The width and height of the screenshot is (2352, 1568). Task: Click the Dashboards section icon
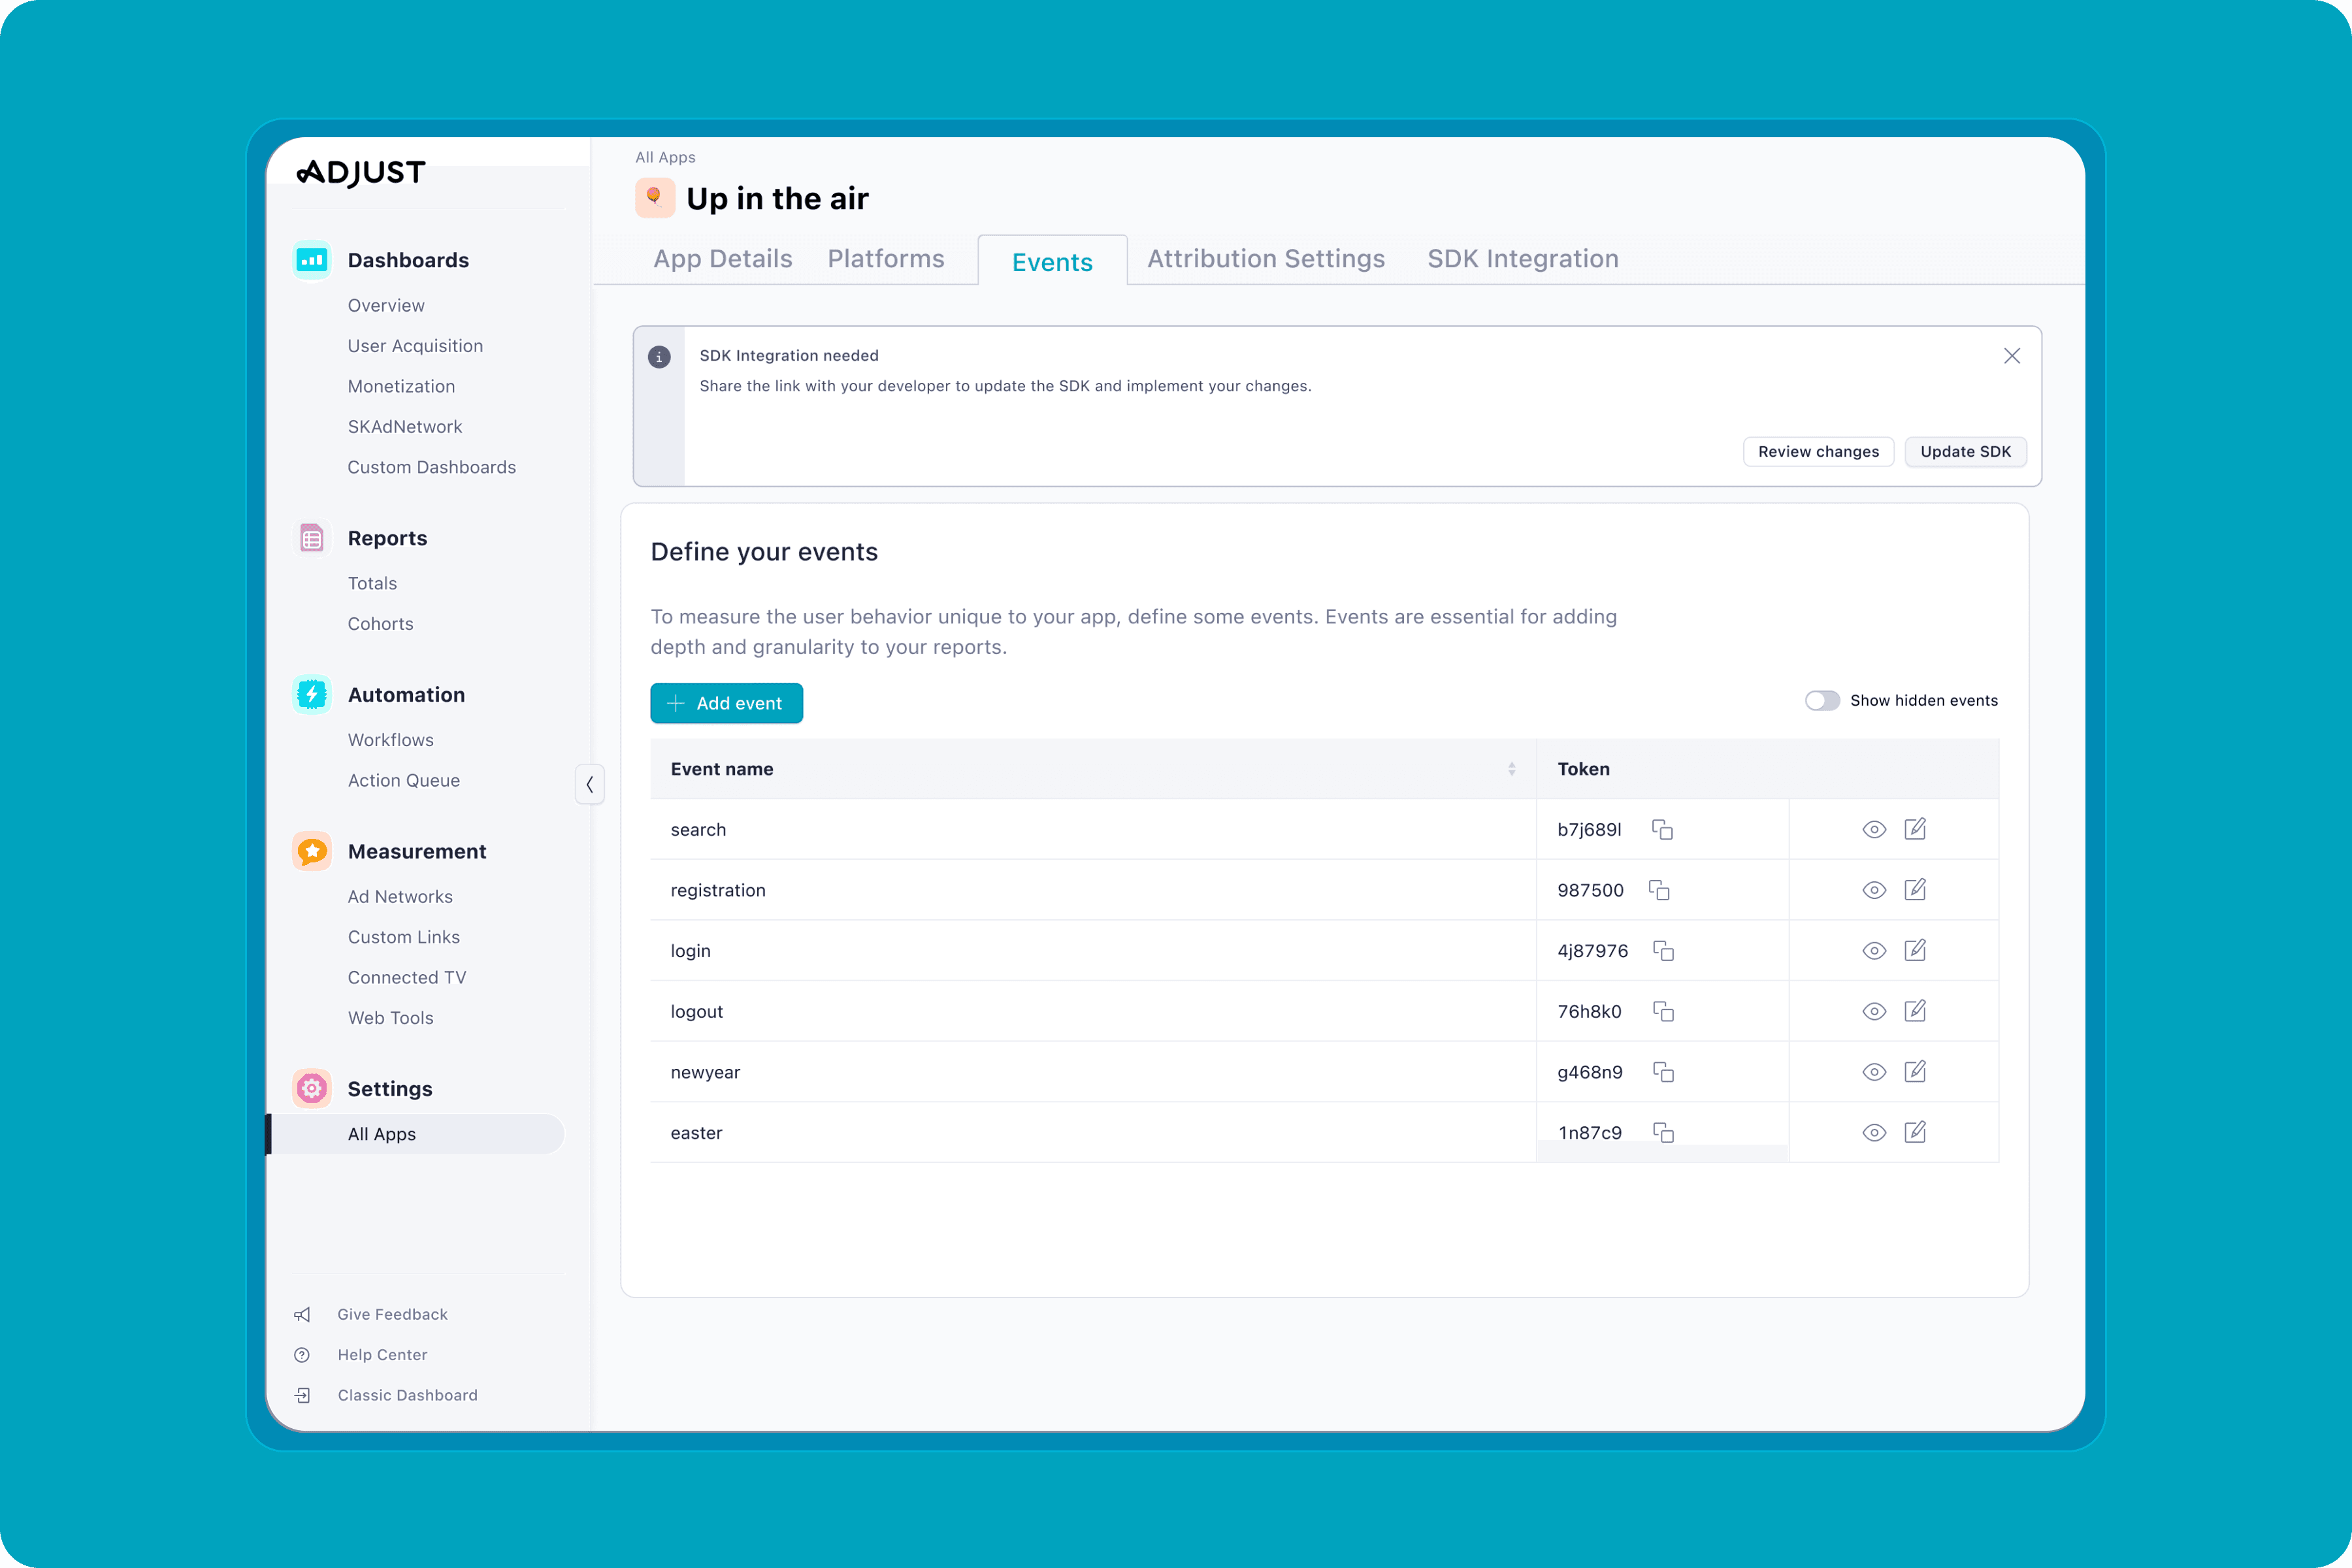pyautogui.click(x=312, y=260)
